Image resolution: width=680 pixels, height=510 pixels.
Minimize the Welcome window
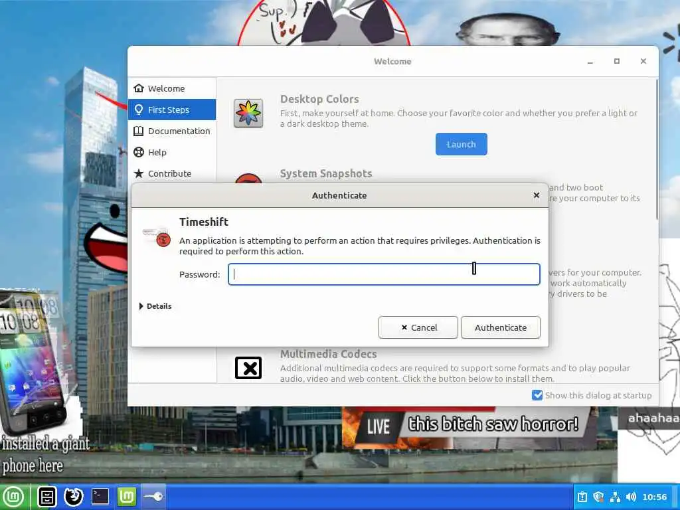coord(590,62)
